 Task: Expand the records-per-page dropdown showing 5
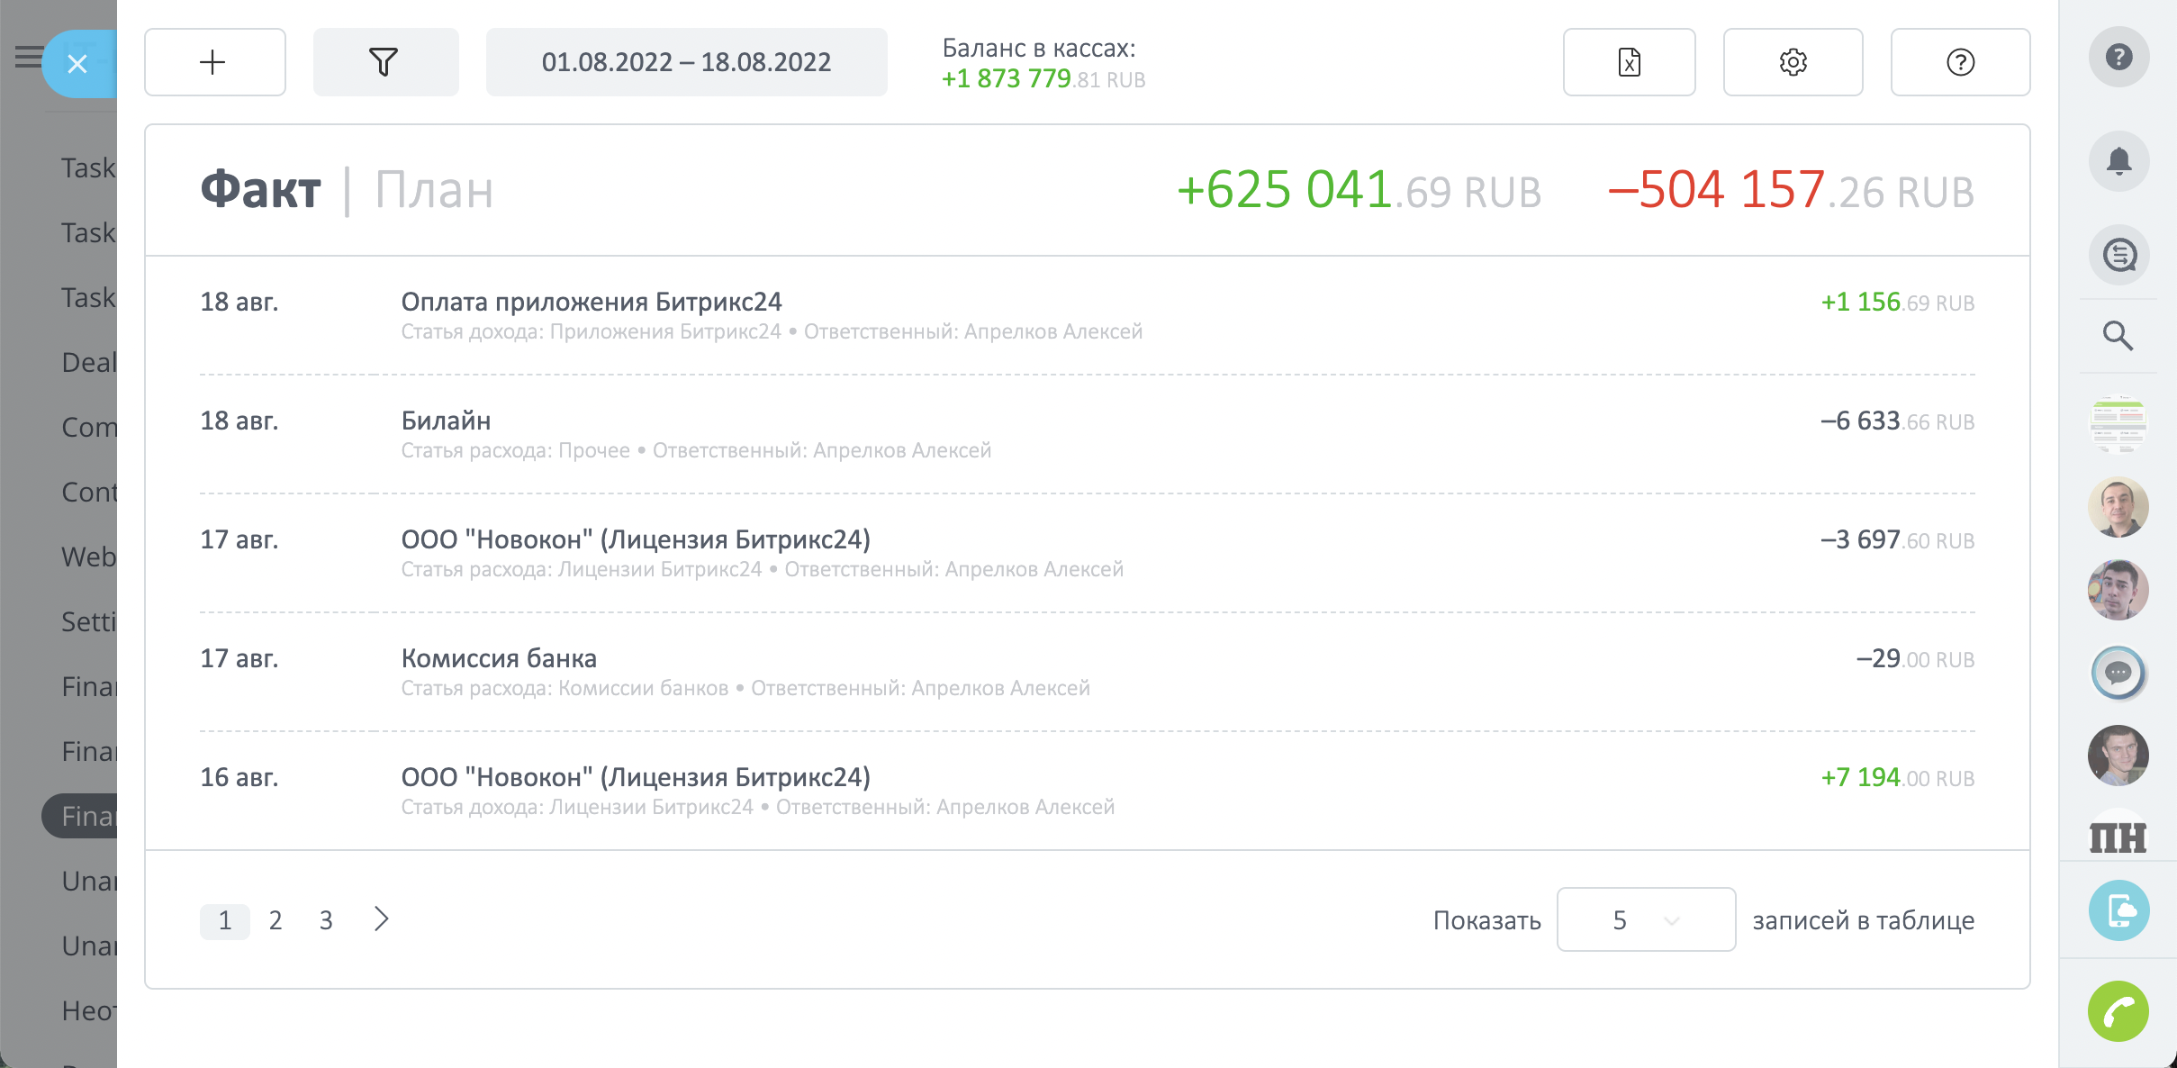[1646, 919]
